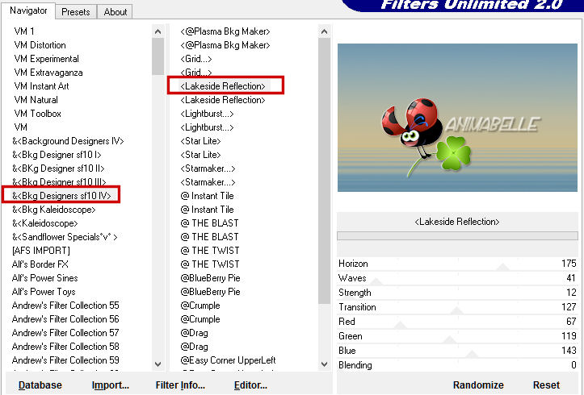Select &<BKg Designer sf10 II> category
The width and height of the screenshot is (584, 395).
click(58, 168)
